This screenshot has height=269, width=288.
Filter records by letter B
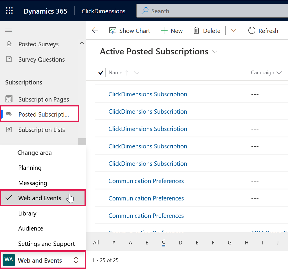point(147,243)
